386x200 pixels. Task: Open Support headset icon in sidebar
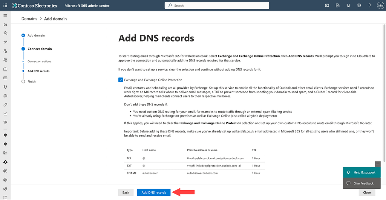click(5, 87)
